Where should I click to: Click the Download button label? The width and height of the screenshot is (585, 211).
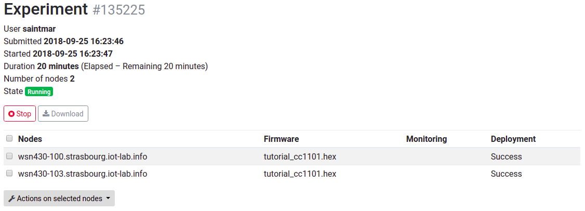[x=67, y=114]
